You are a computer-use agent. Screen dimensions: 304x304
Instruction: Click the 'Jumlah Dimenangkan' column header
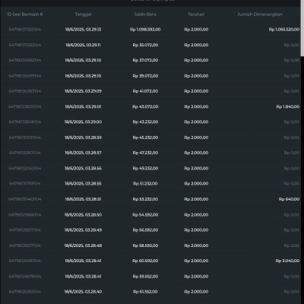260,14
